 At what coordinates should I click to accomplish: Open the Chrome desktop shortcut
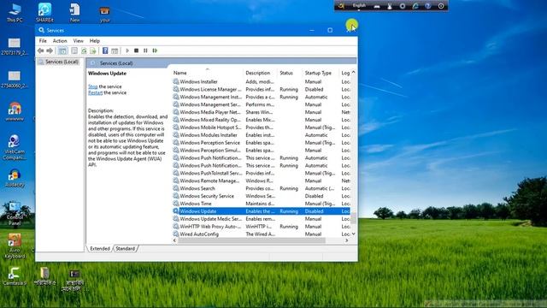(x=15, y=112)
